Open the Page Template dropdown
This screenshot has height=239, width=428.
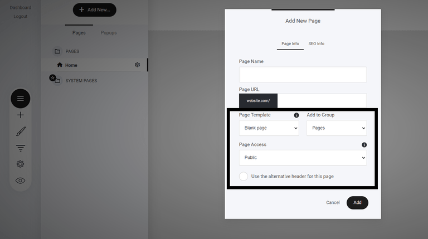(x=269, y=128)
